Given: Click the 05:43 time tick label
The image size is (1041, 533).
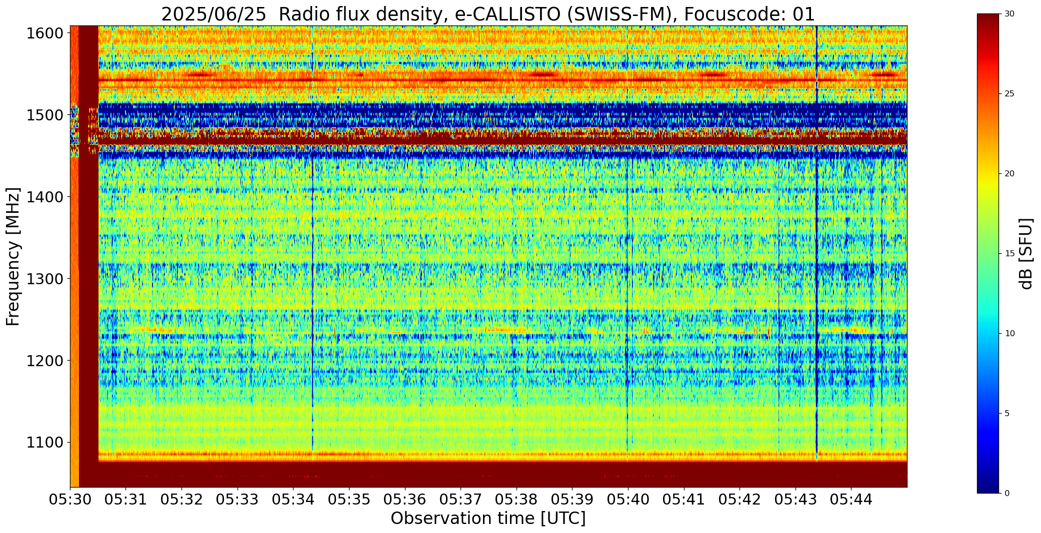Looking at the screenshot, I should click(x=795, y=499).
